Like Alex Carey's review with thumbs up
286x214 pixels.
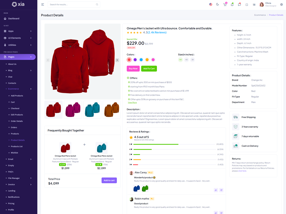click(x=216, y=190)
